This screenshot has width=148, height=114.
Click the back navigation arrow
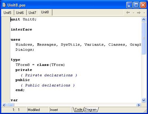(x=128, y=13)
